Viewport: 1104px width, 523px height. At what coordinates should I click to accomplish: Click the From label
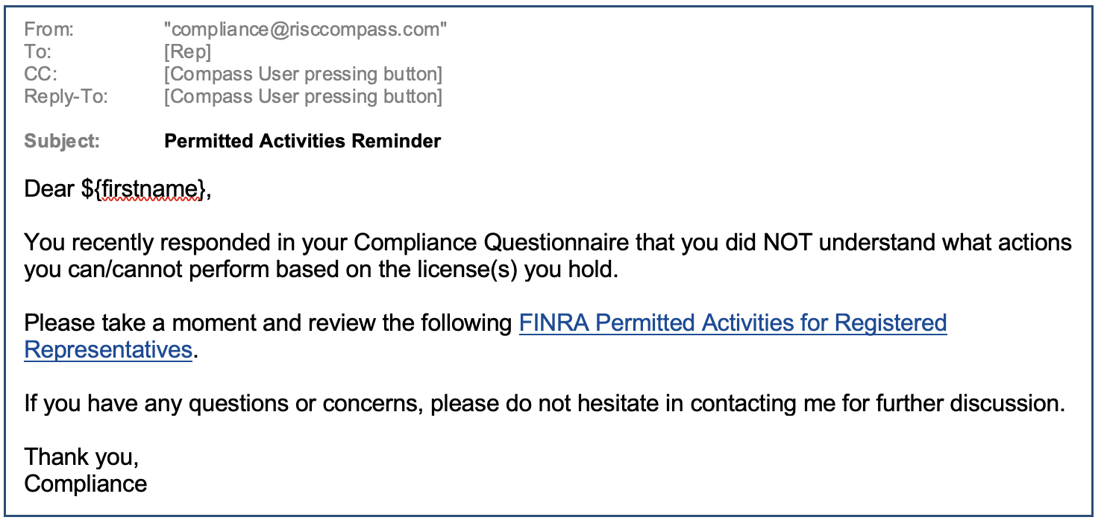click(x=49, y=30)
